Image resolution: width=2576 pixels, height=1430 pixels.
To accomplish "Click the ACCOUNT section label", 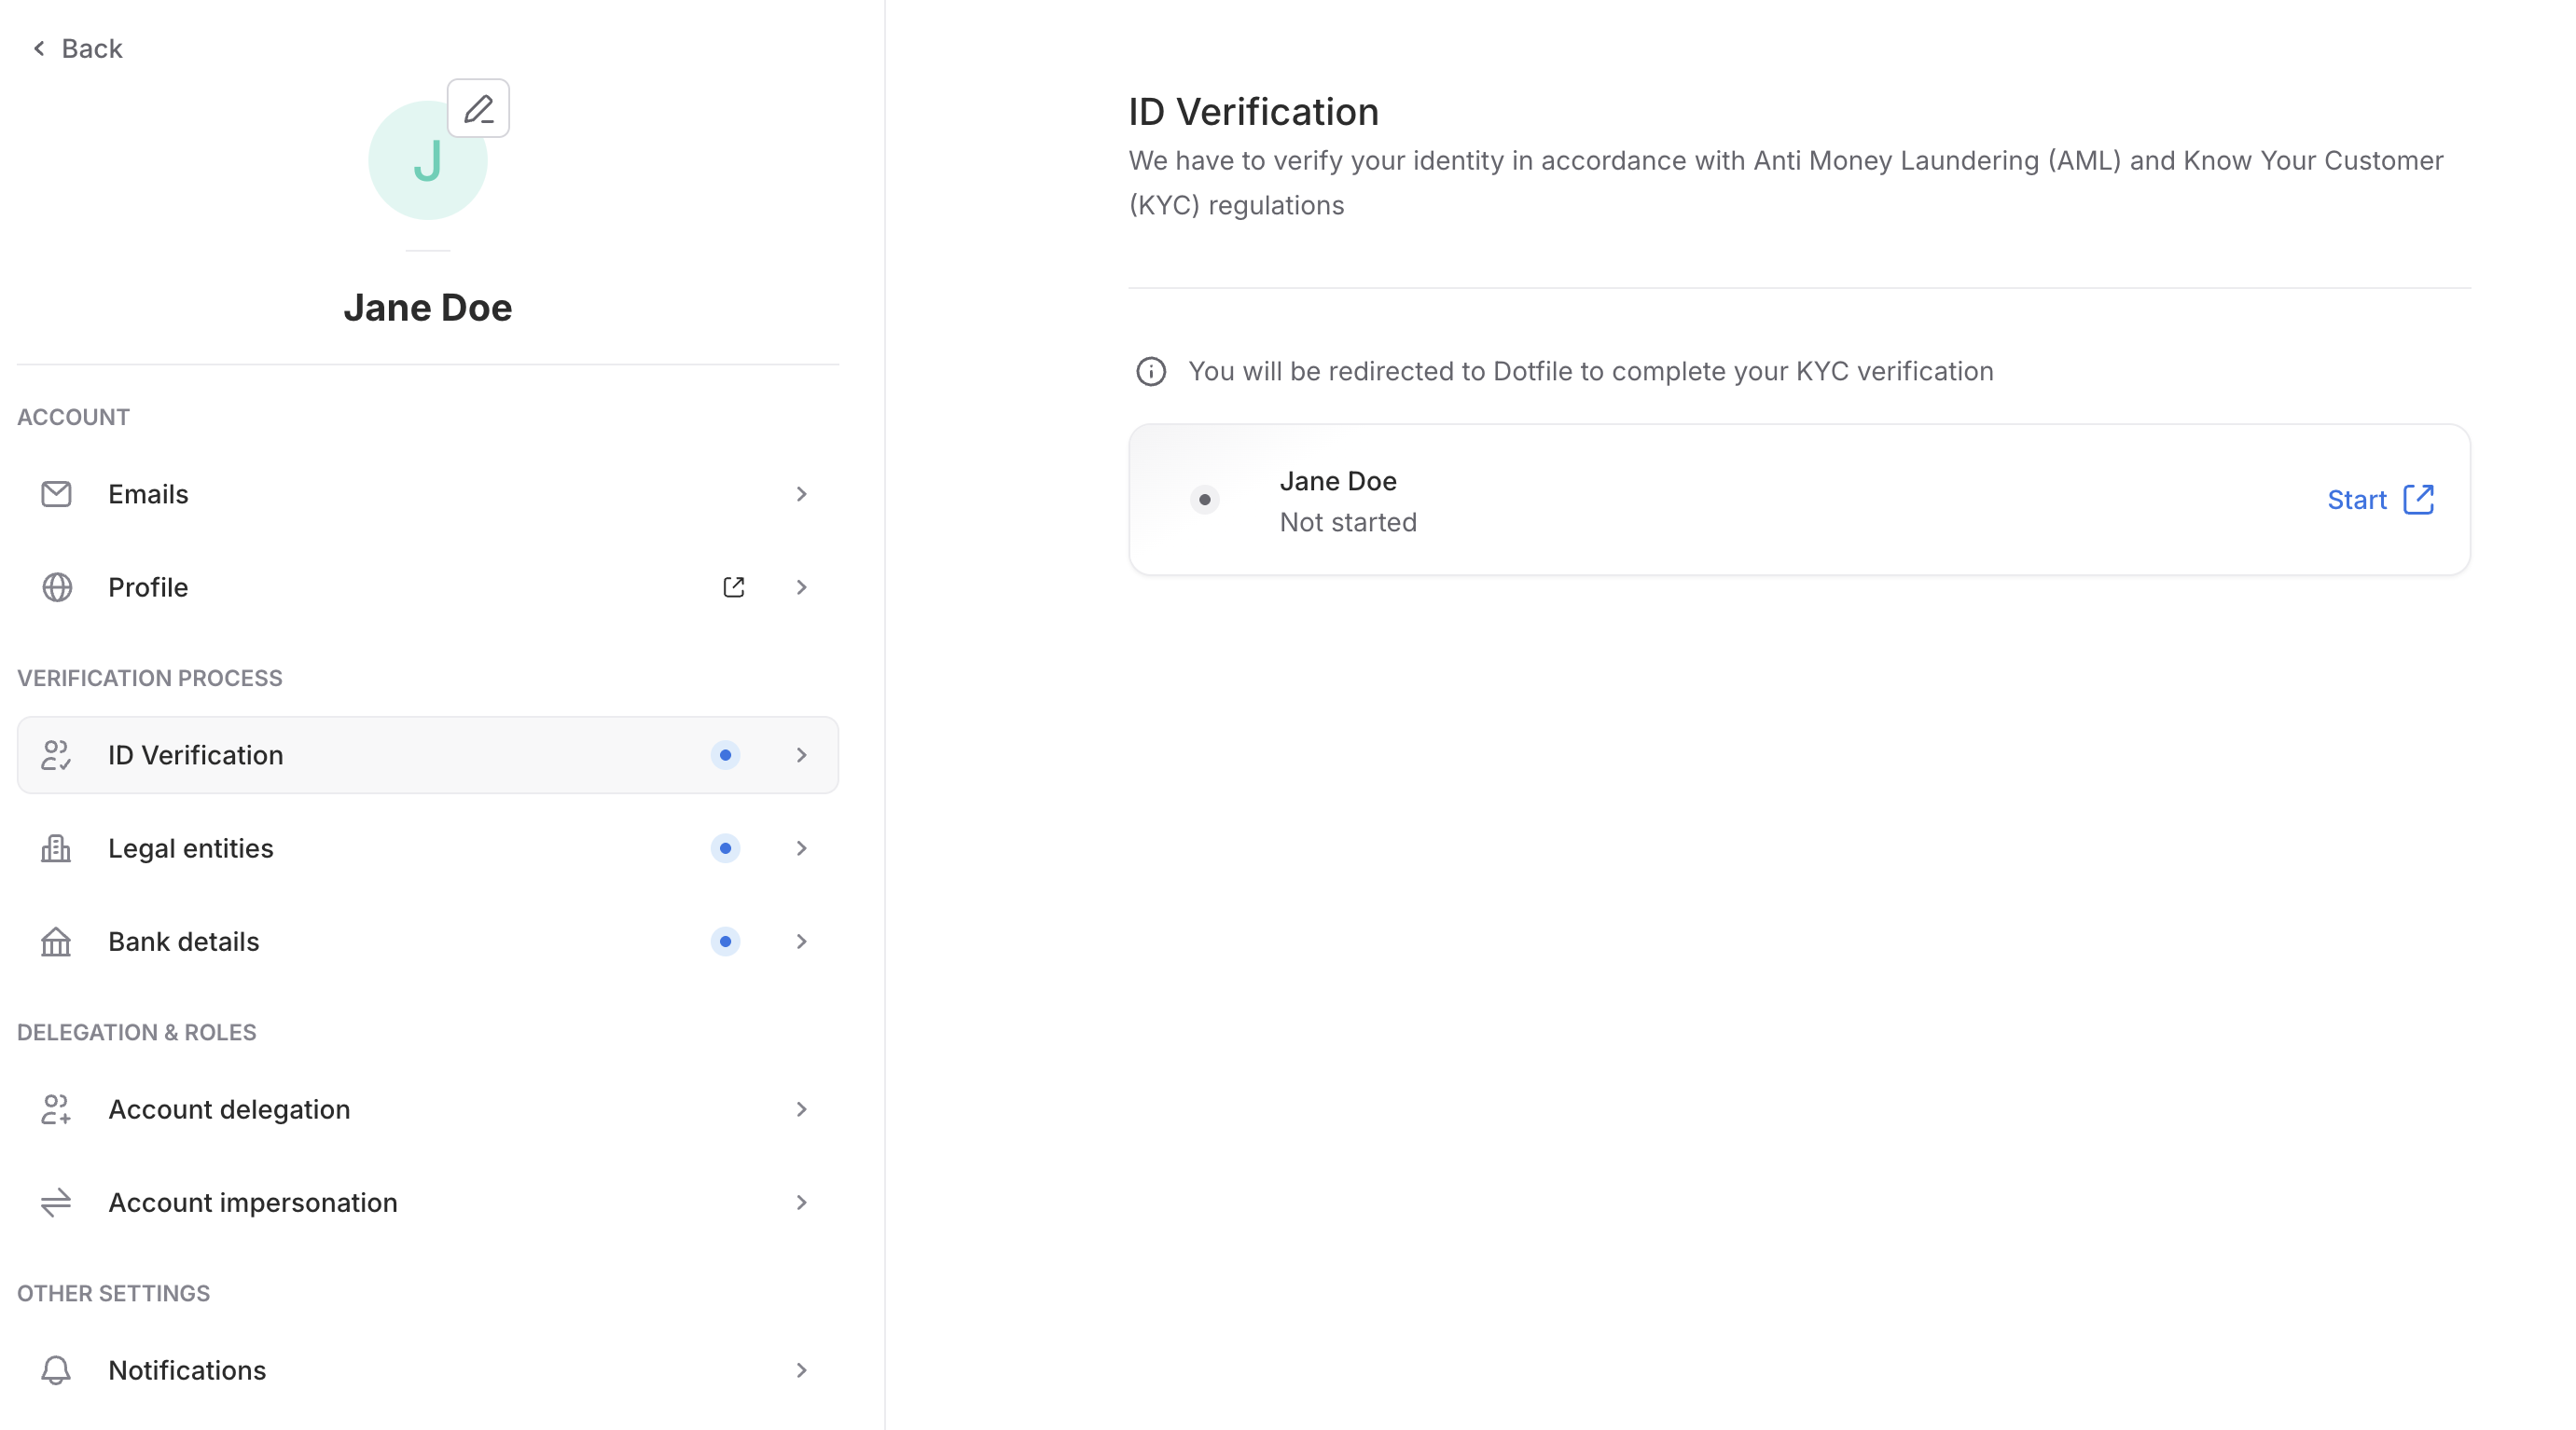I will [73, 417].
